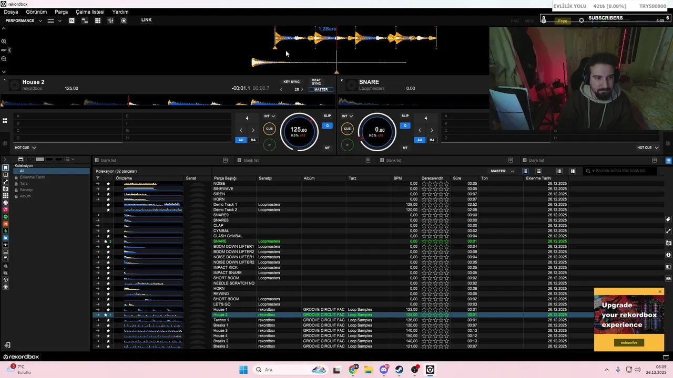Image resolution: width=673 pixels, height=378 pixels.
Task: Open the mixer faders icon in toolbar
Action: [110, 20]
